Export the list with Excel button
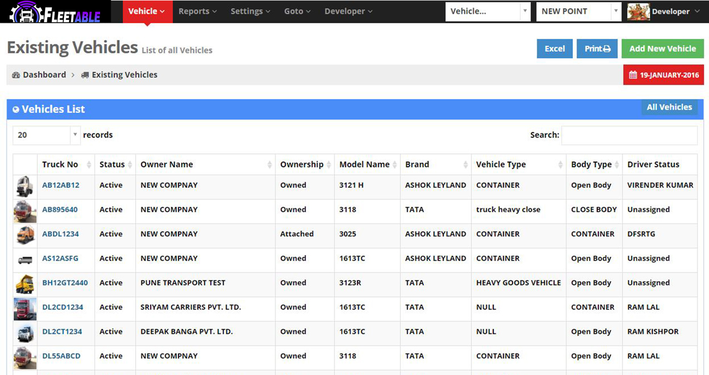 [554, 49]
